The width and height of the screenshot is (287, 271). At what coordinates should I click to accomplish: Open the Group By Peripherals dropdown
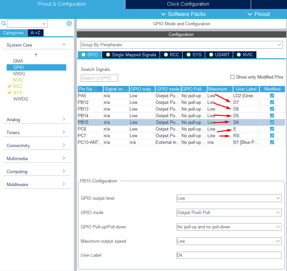coord(181,45)
